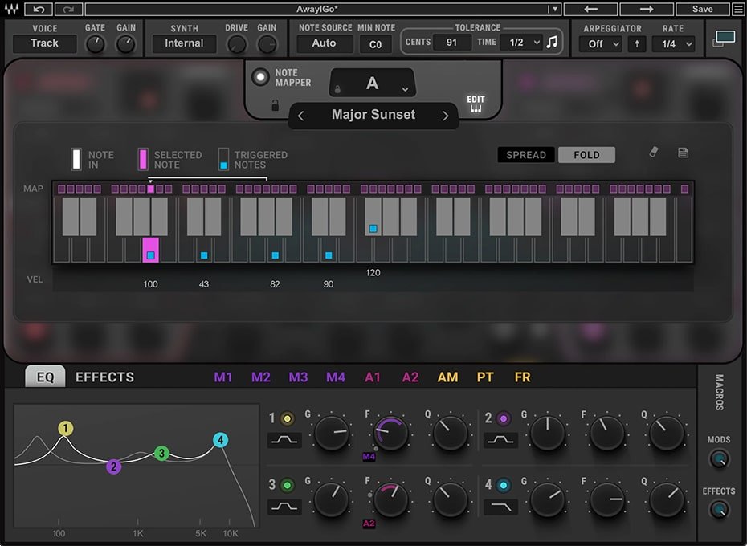Click the undo arrow icon
747x546 pixels.
[x=39, y=10]
